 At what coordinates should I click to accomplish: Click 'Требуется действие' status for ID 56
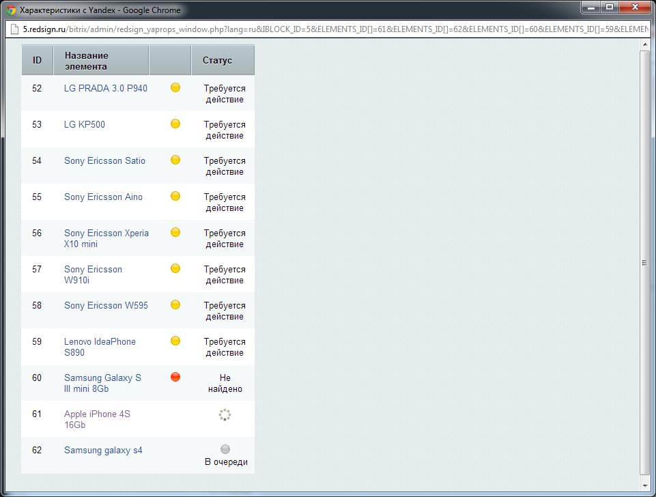tap(225, 238)
